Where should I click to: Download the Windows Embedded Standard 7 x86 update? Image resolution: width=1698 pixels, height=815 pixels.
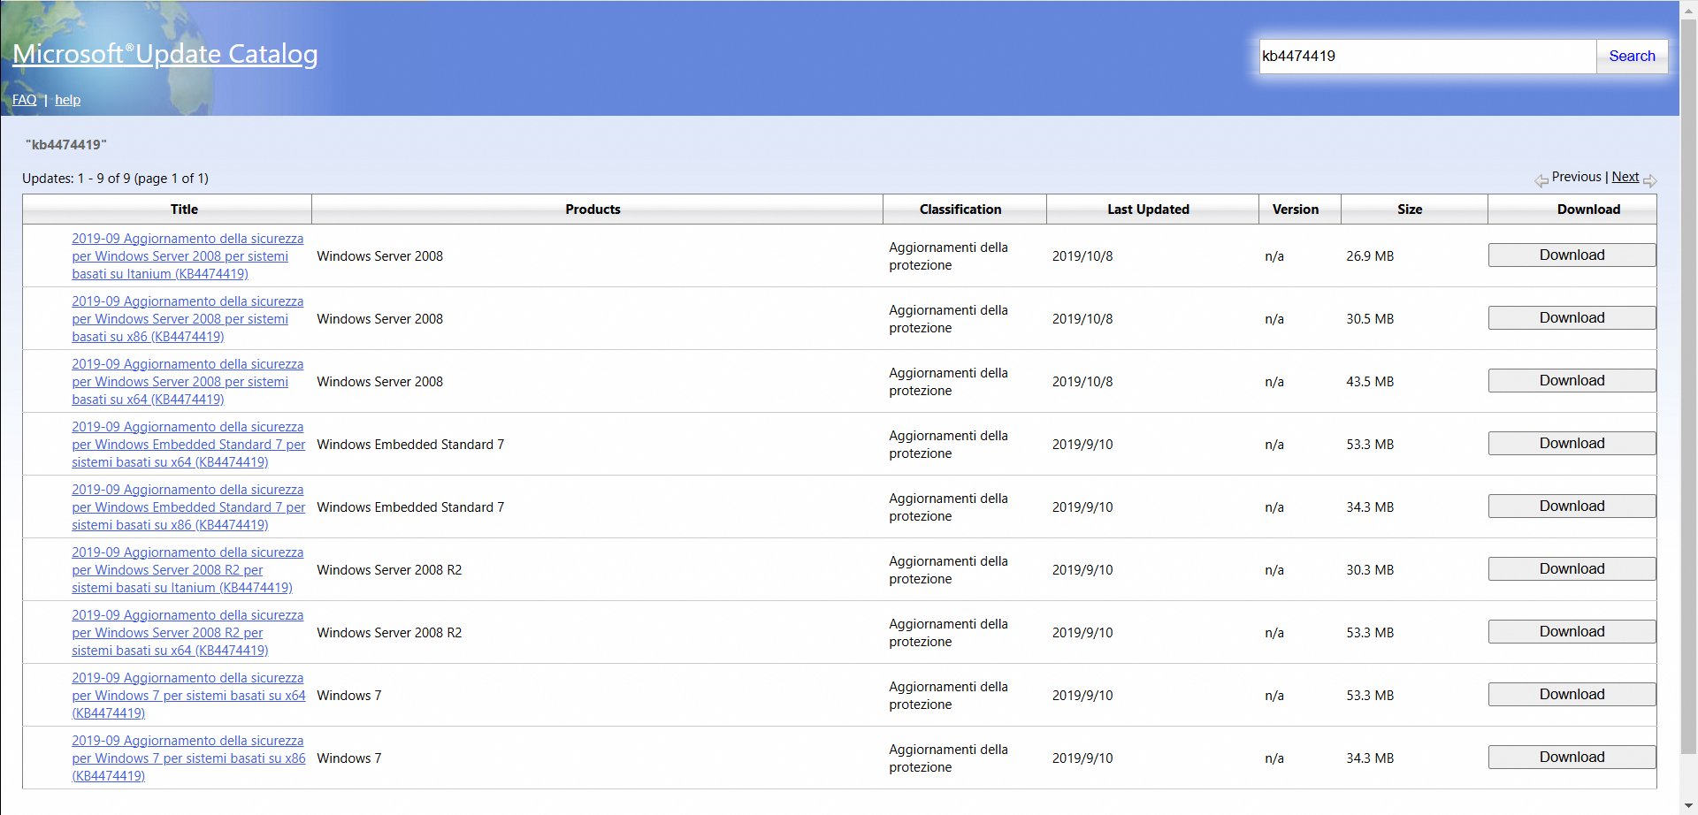coord(1571,506)
